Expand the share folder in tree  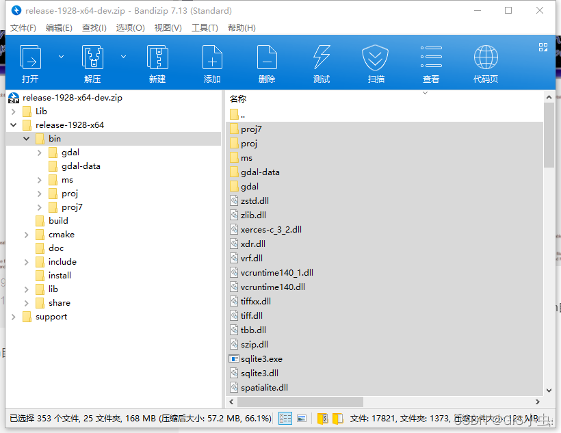tap(27, 303)
